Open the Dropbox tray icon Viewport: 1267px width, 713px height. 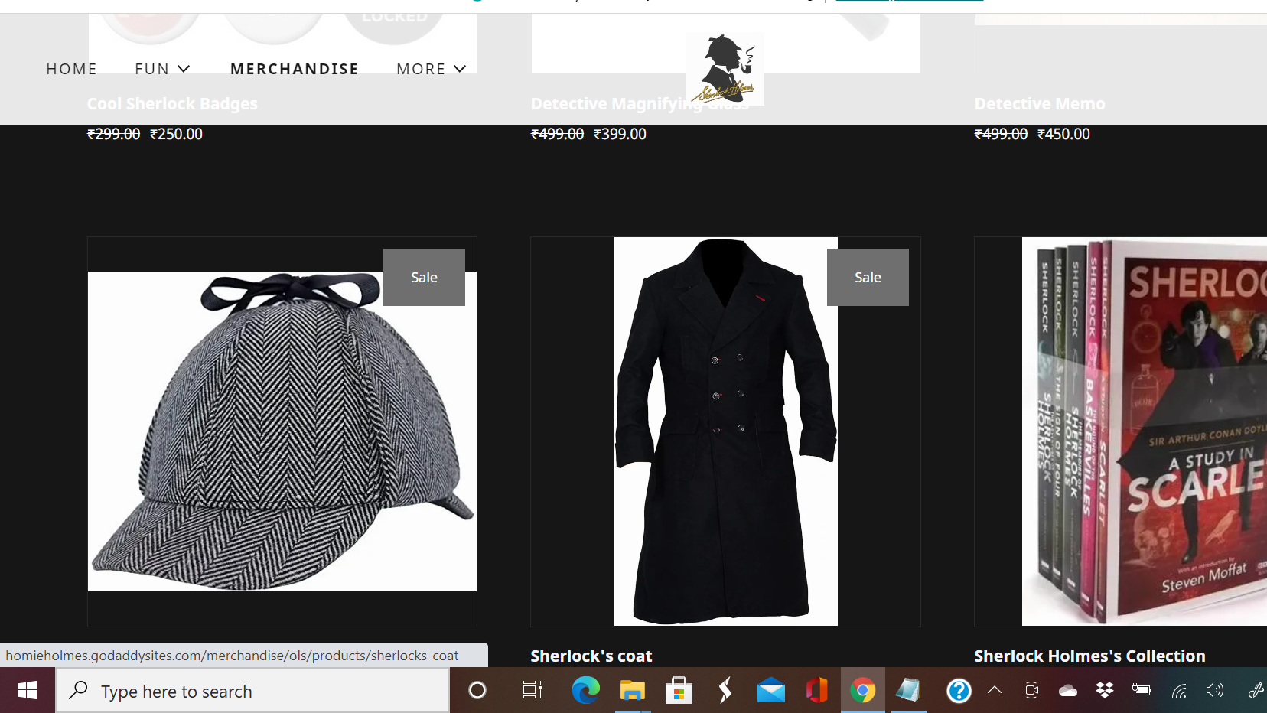click(1105, 691)
